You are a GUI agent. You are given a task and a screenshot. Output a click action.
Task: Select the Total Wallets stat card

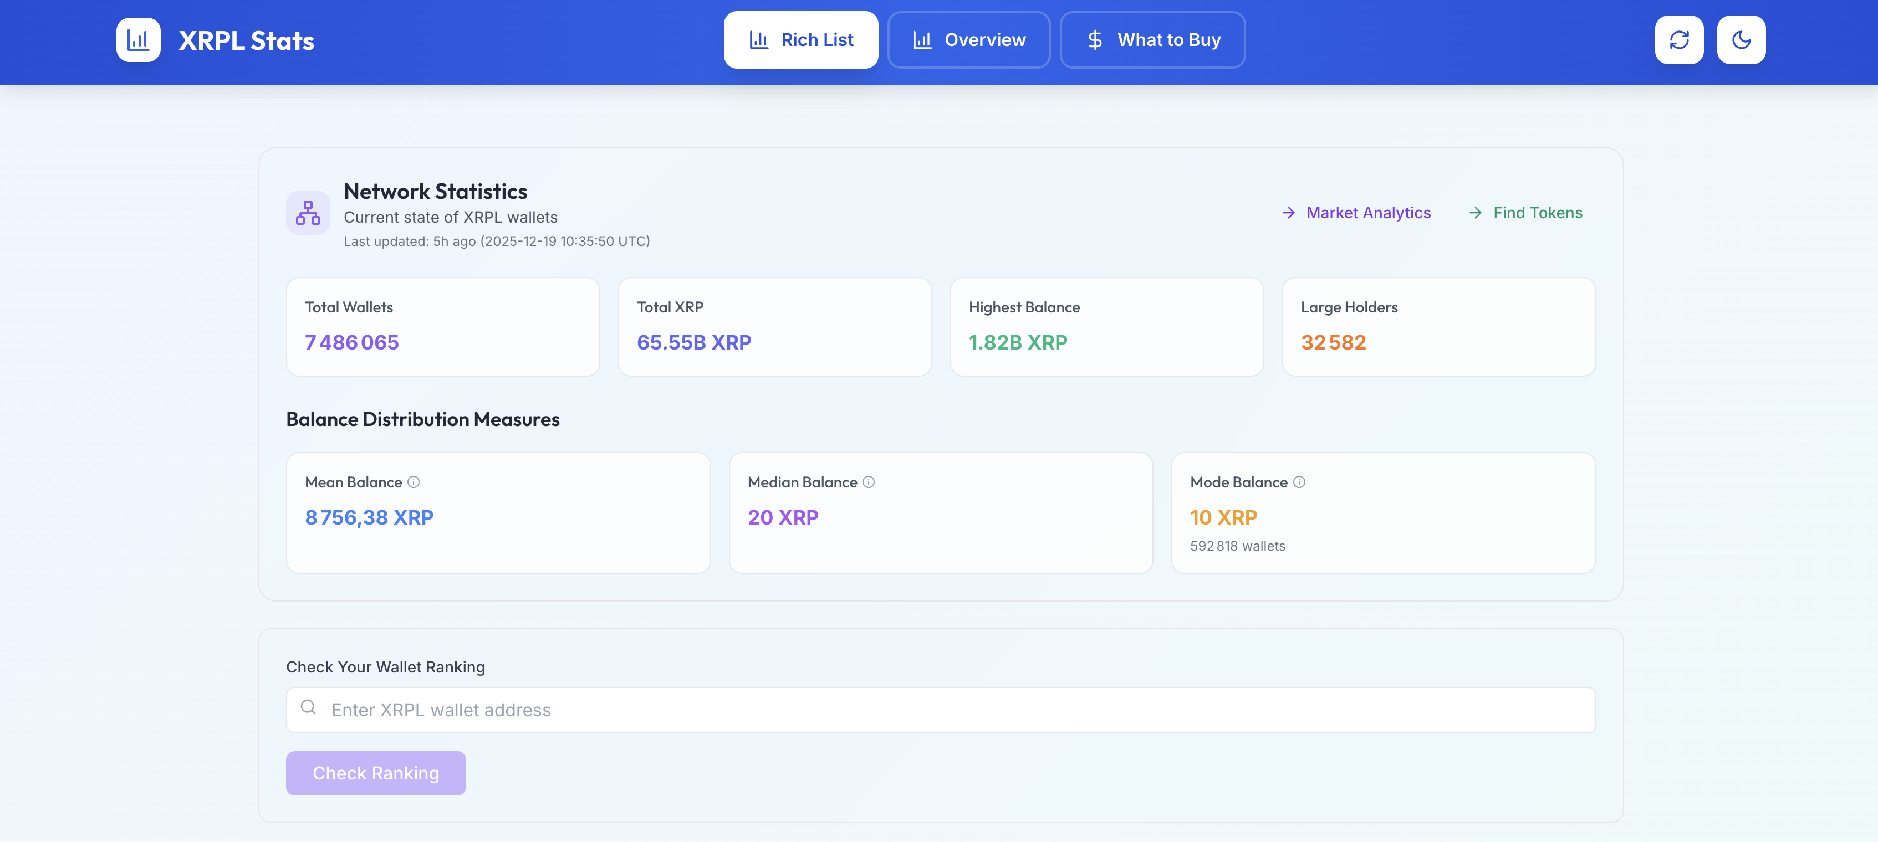pyautogui.click(x=442, y=326)
